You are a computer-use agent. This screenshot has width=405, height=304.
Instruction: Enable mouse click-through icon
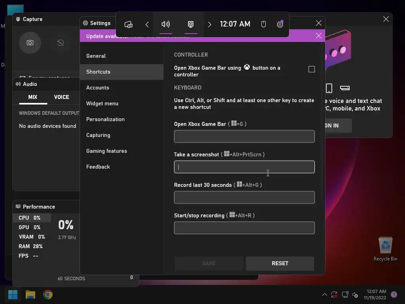click(263, 24)
